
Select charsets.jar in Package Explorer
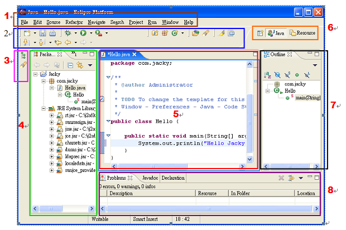pos(80,143)
